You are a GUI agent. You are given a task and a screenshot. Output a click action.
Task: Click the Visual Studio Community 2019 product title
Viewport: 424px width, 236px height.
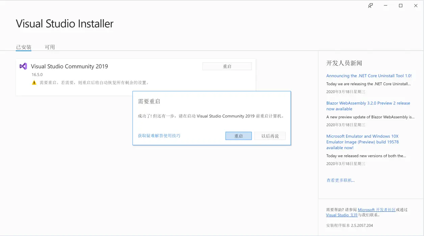70,66
